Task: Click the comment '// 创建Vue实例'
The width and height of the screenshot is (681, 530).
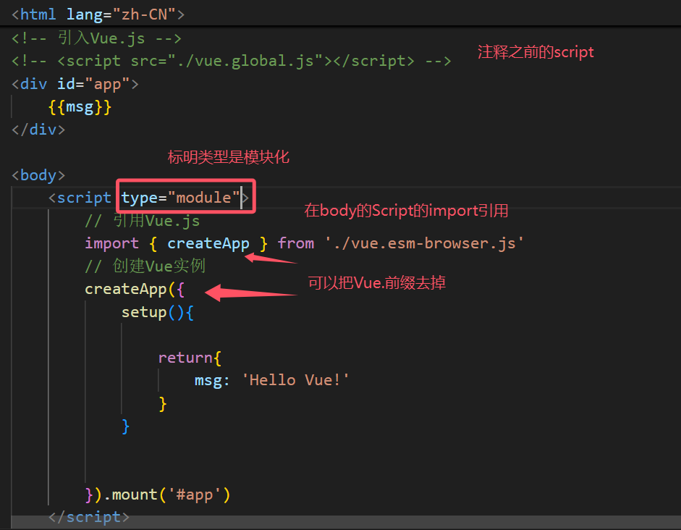Action: [145, 266]
